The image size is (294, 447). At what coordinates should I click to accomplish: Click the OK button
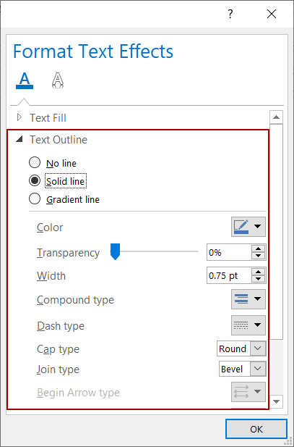tap(256, 429)
